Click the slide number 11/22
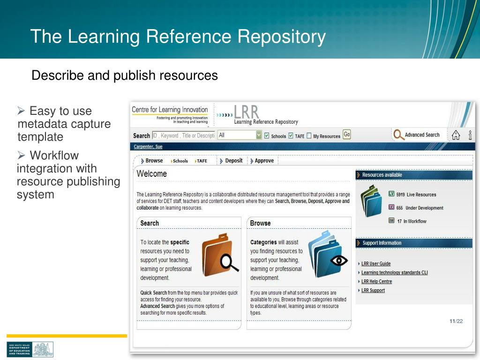This screenshot has width=480, height=360. coord(456,321)
